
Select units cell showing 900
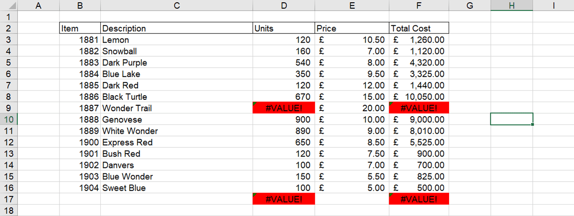tap(284, 119)
